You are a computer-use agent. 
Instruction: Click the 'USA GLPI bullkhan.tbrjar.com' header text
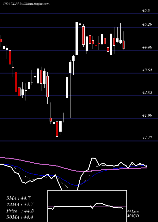click(x=26, y=4)
